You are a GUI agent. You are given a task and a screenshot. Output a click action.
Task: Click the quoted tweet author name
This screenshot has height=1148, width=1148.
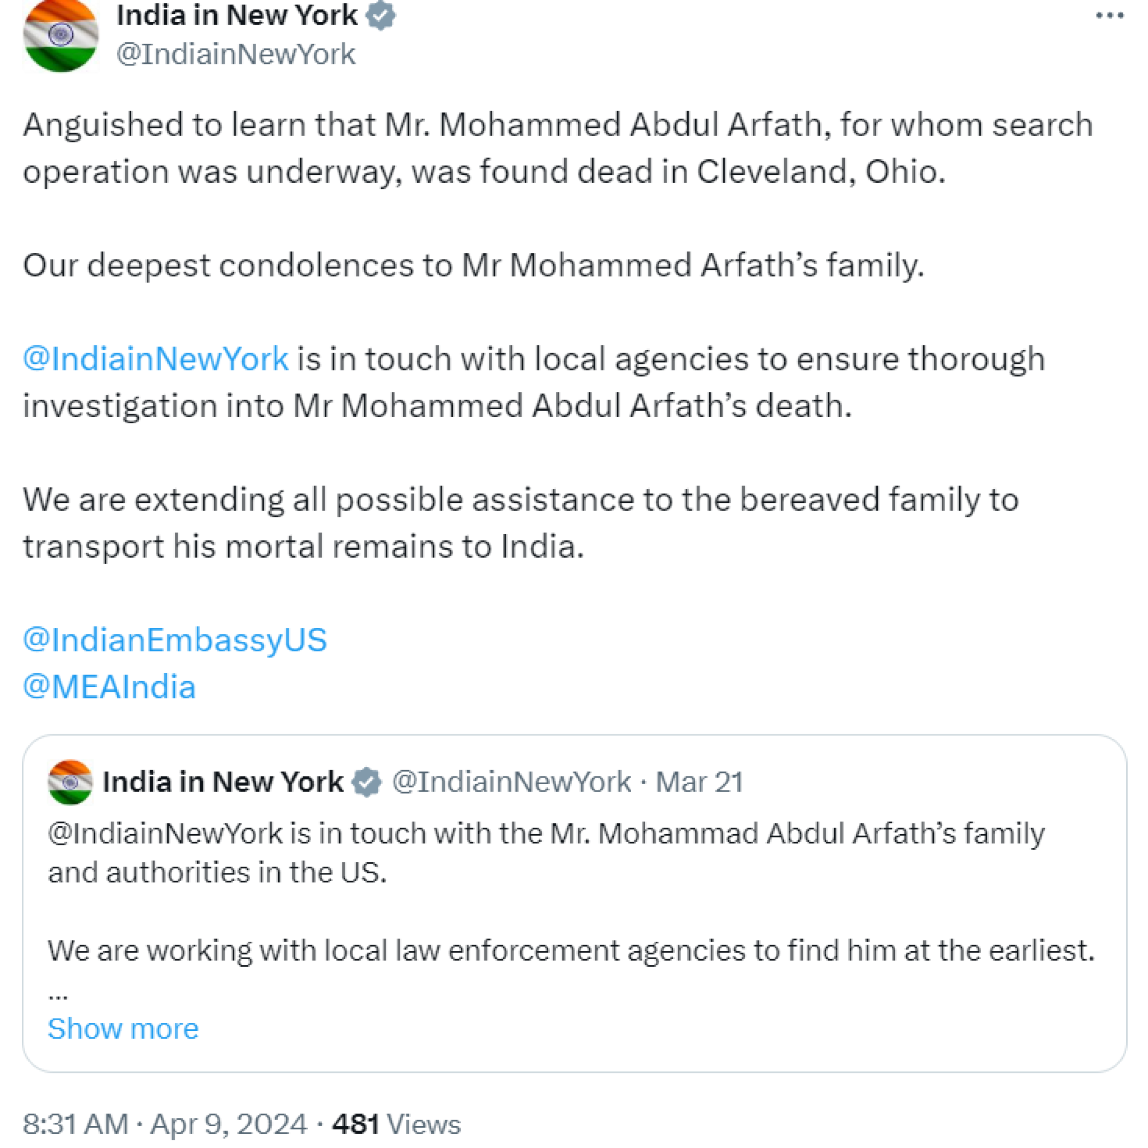(223, 782)
